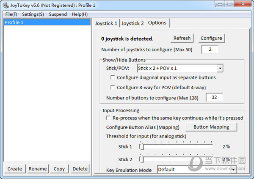This screenshot has height=179, width=254.
Task: Click the Stick 1 threshold slider handle
Action: click(141, 146)
